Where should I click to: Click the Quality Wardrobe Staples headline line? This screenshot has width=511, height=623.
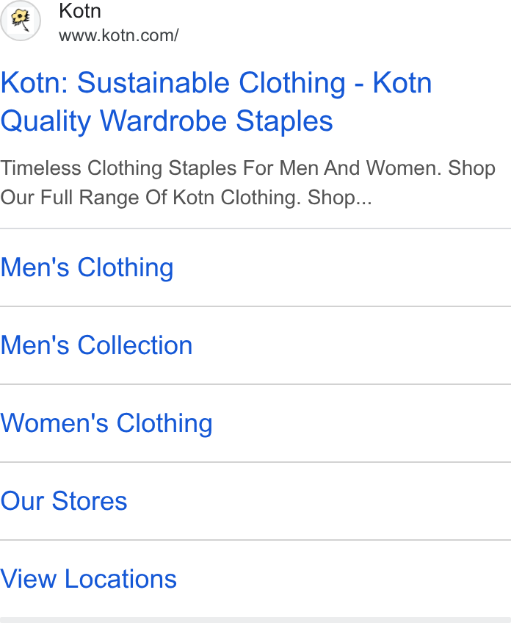click(167, 120)
